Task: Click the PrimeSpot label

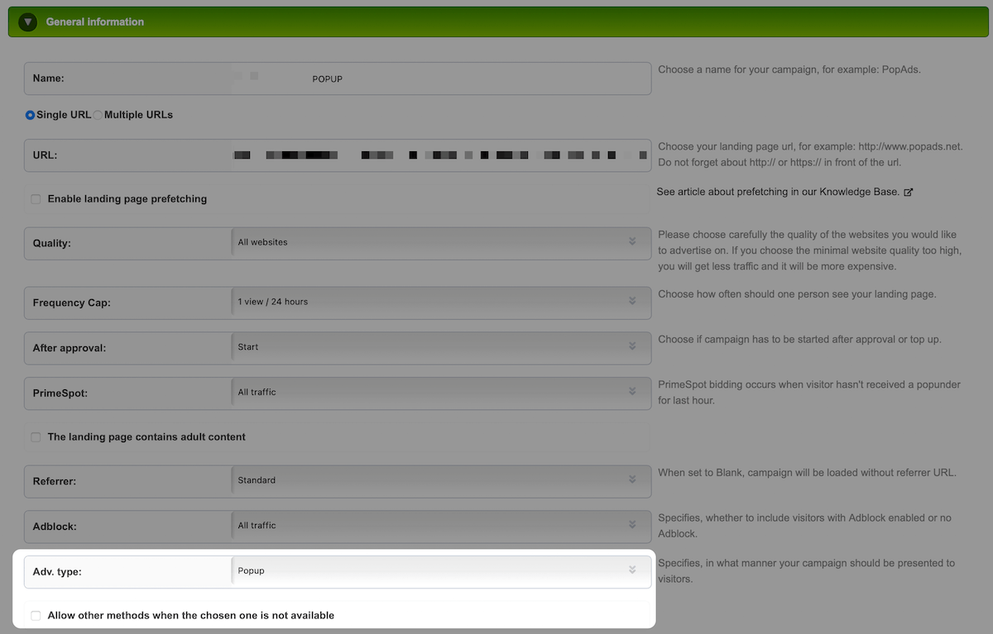Action: [60, 393]
